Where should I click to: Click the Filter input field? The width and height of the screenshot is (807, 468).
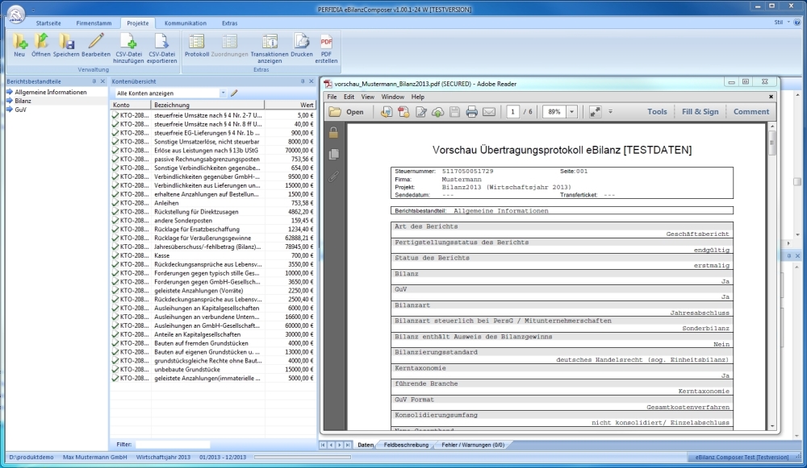[x=173, y=445]
